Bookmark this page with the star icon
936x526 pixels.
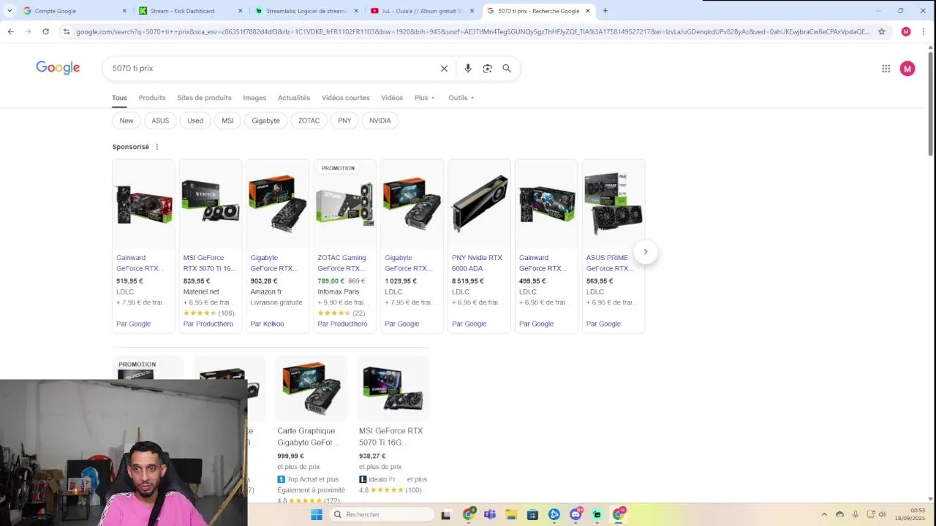(x=882, y=31)
